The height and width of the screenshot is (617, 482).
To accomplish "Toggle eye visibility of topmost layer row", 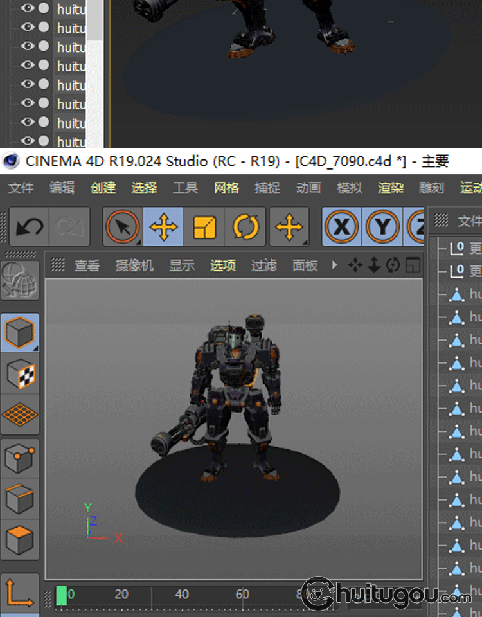I will [x=28, y=9].
